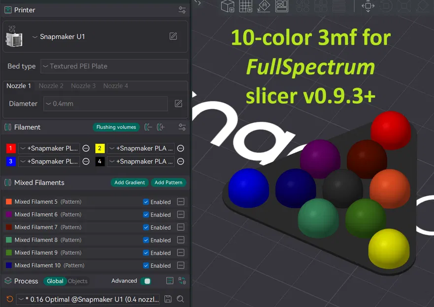The width and height of the screenshot is (434, 307).
Task: Toggle the Advanced switch in Process panel
Action: pos(146,280)
